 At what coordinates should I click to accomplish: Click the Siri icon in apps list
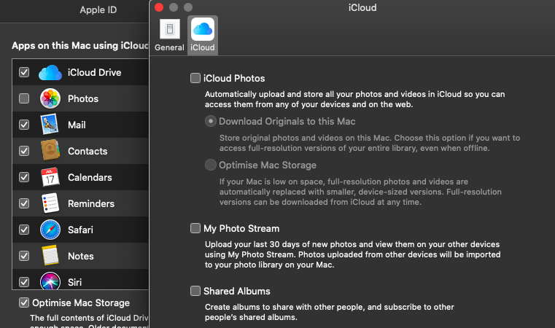[50, 281]
